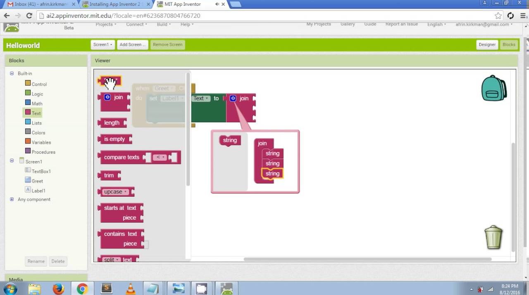Viewport: 529px width, 295px height.
Task: Click the Greet button component icon
Action: point(28,180)
